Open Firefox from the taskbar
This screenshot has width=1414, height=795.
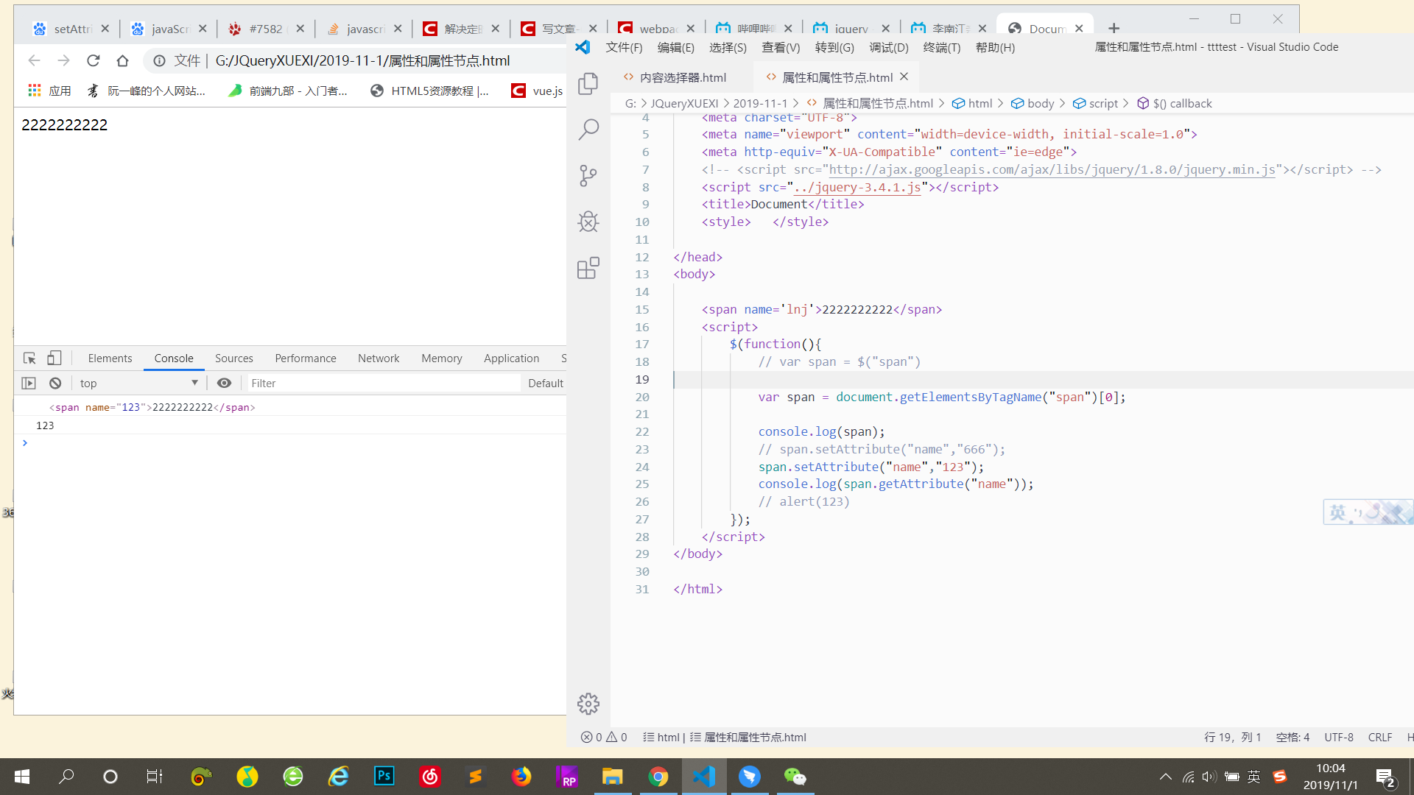pyautogui.click(x=521, y=777)
